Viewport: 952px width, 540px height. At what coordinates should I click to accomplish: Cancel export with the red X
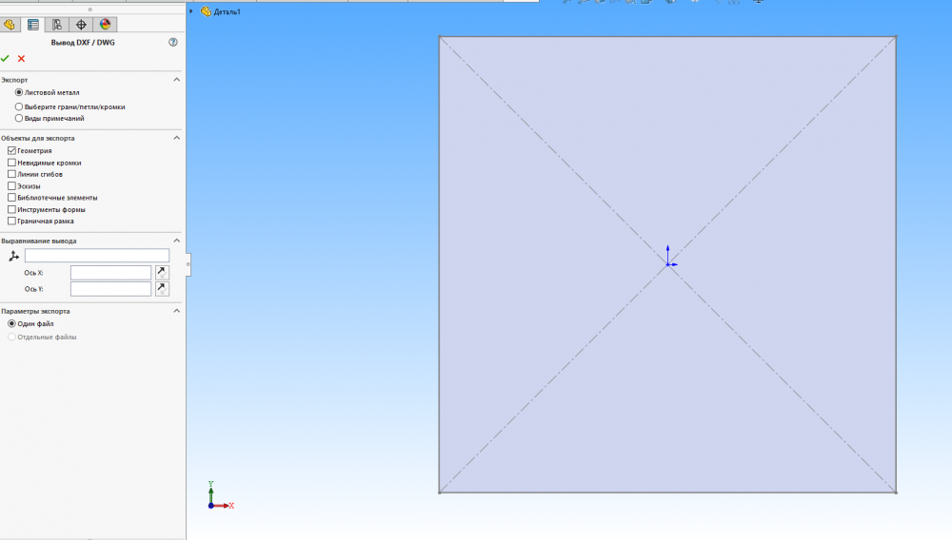pos(21,58)
